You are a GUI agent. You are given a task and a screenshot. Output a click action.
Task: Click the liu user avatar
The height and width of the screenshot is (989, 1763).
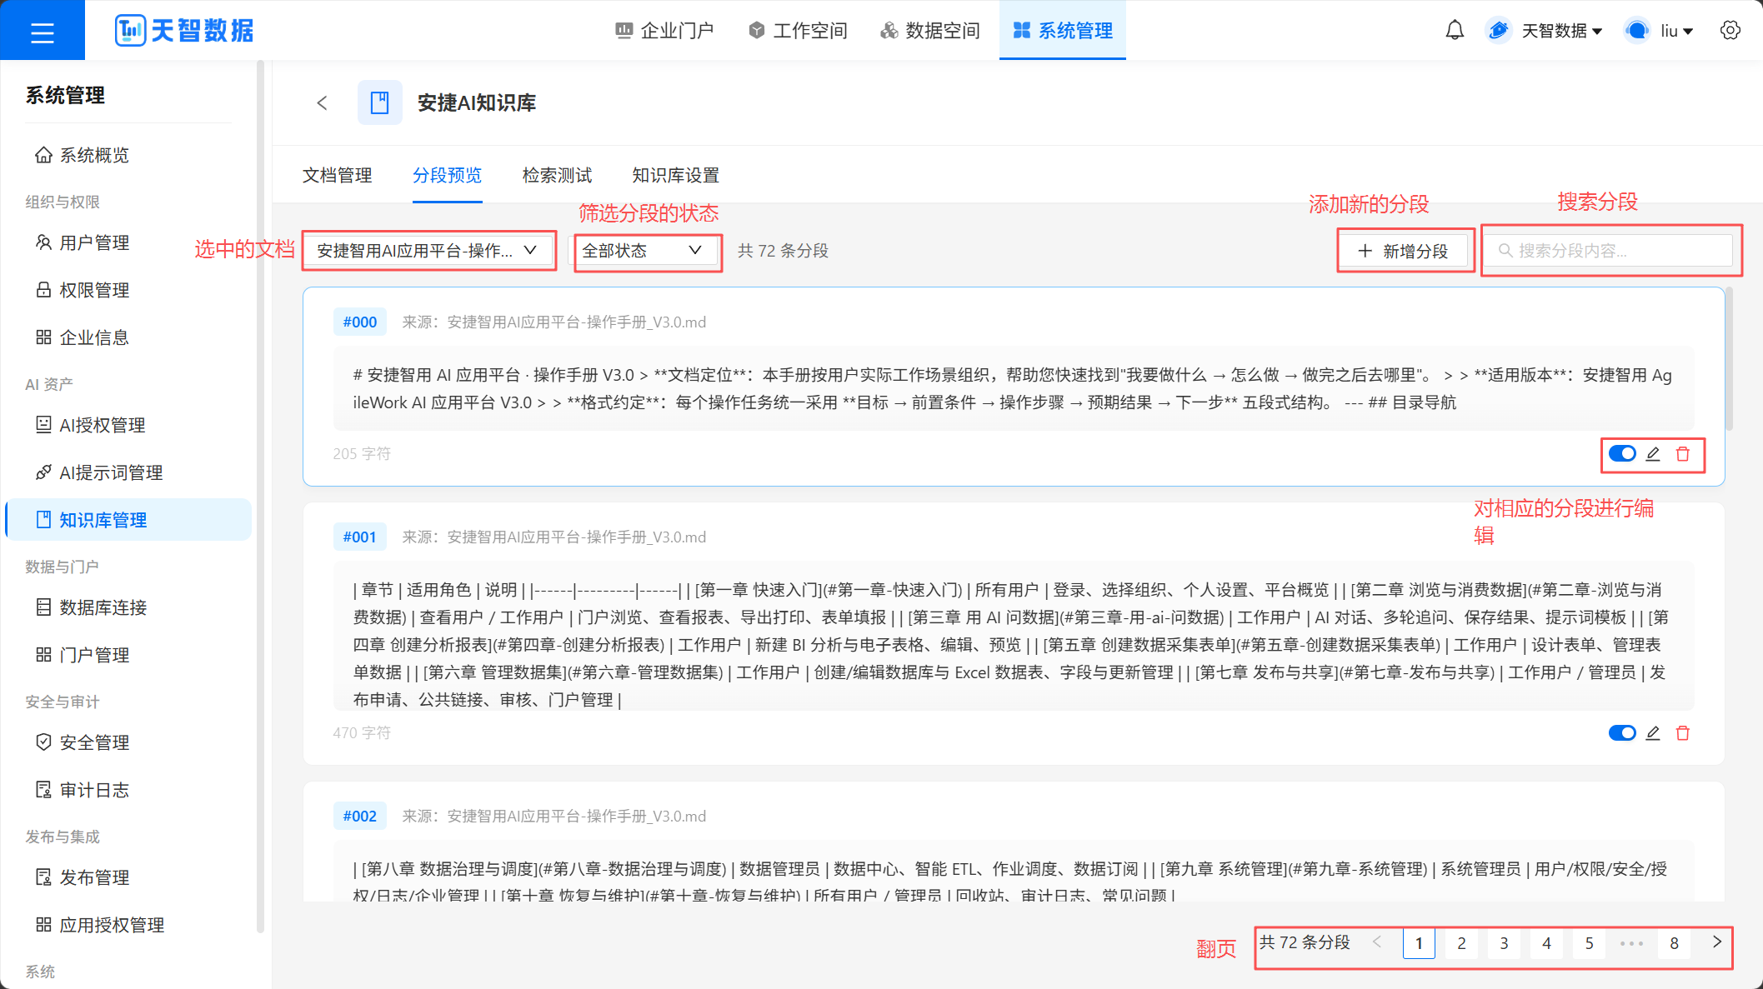(1637, 31)
